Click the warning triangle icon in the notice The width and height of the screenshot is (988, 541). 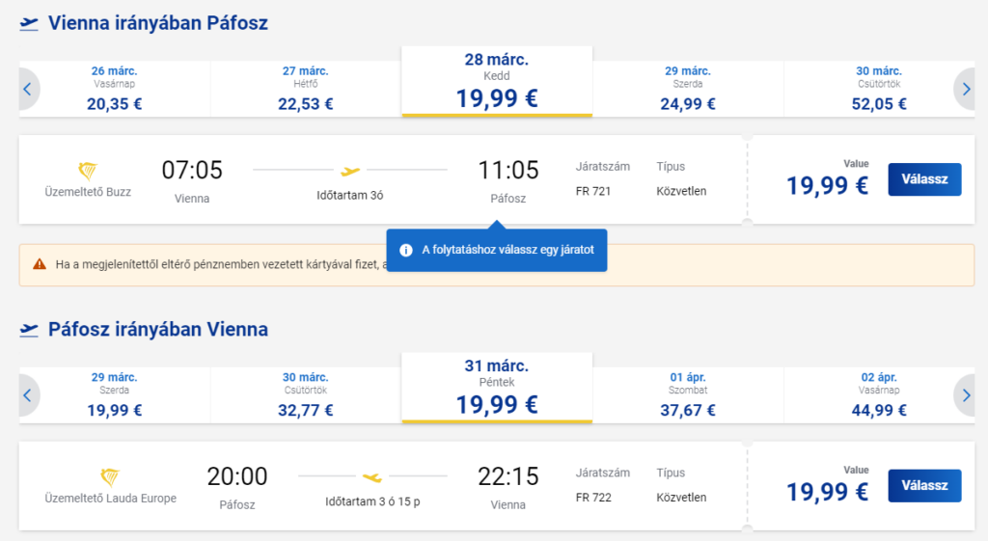tap(39, 263)
